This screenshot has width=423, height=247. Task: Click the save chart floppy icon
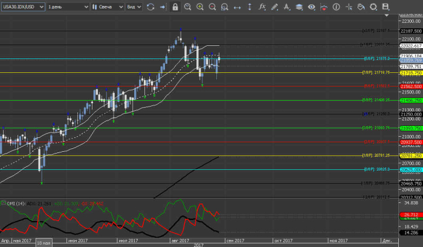386,7
